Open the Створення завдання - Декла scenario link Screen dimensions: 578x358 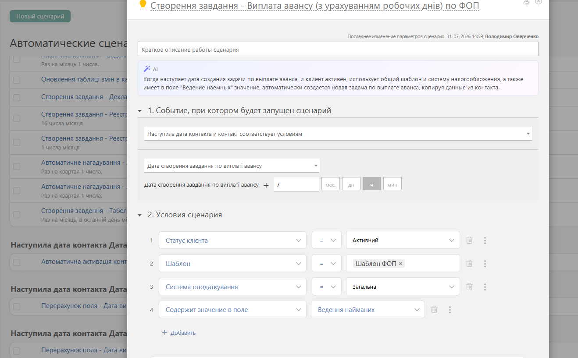[84, 97]
